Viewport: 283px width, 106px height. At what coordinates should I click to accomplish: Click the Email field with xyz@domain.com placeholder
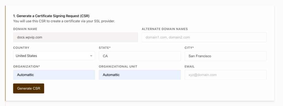[226, 75]
